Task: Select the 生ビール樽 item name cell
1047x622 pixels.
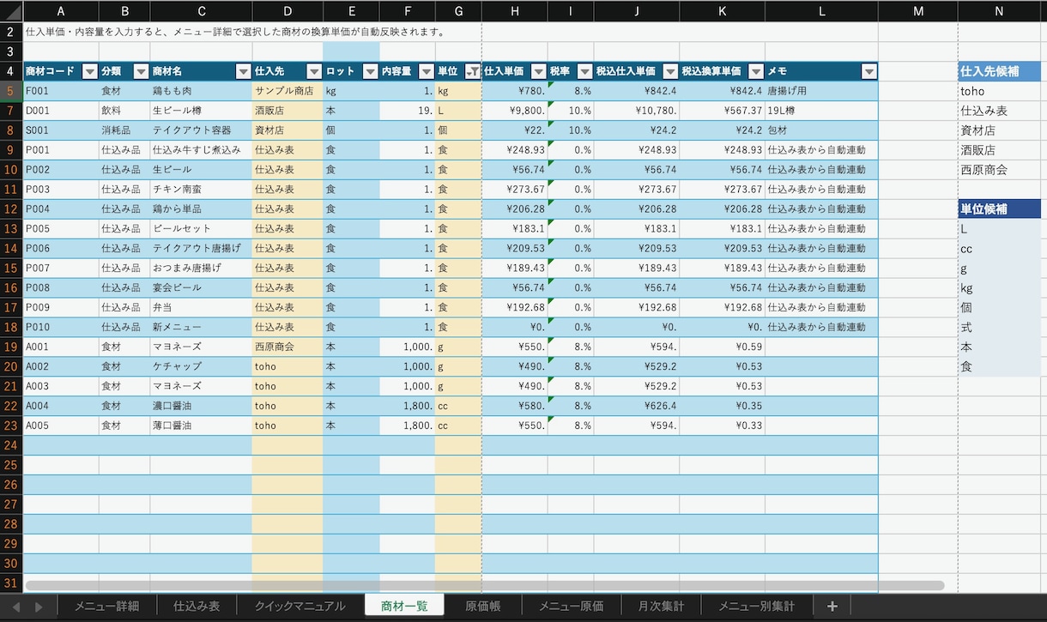Action: coord(201,111)
